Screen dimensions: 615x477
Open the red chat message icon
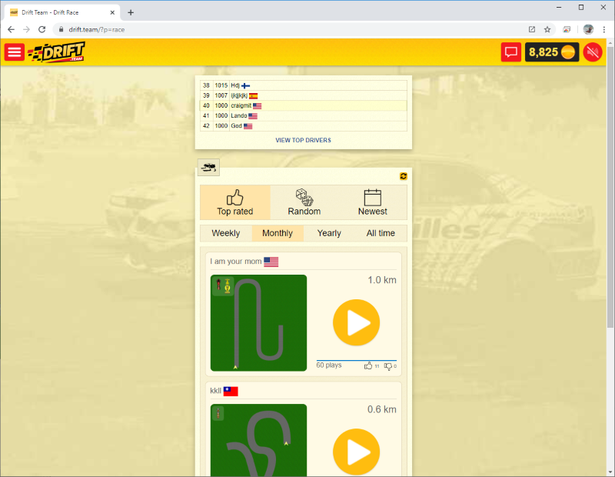pos(510,52)
